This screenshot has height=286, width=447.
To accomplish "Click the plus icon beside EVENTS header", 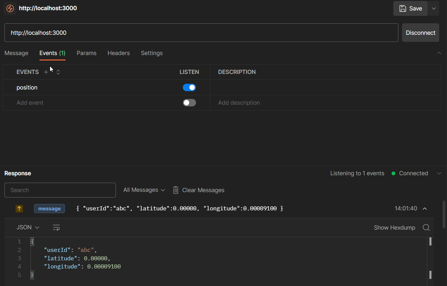I will coord(46,72).
